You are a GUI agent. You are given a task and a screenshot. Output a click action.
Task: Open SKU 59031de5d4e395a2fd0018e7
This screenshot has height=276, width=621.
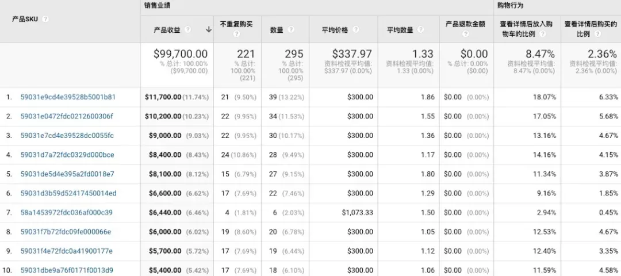[67, 174]
